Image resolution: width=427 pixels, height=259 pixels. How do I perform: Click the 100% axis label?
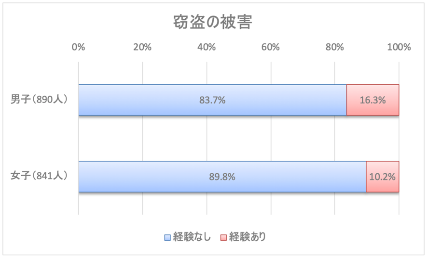[399, 47]
